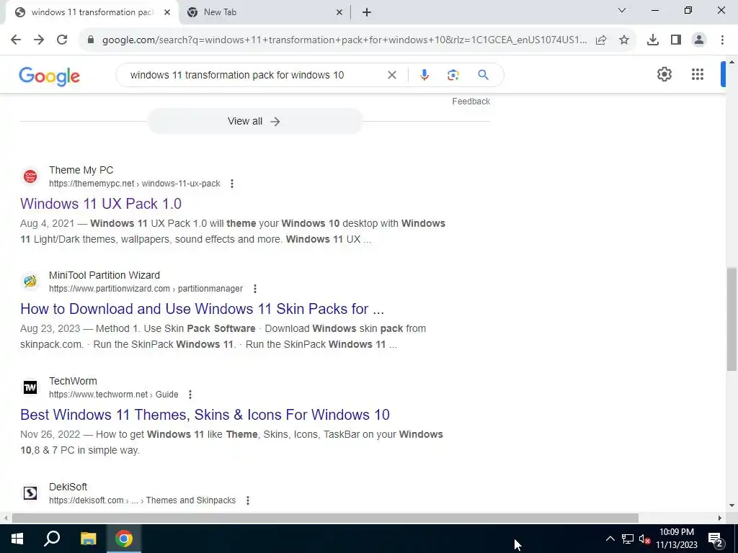Click Chrome icon in taskbar
This screenshot has width=738, height=553.
(124, 539)
